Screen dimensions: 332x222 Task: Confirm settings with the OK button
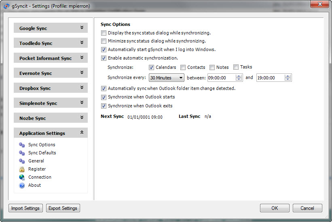pos(275,208)
